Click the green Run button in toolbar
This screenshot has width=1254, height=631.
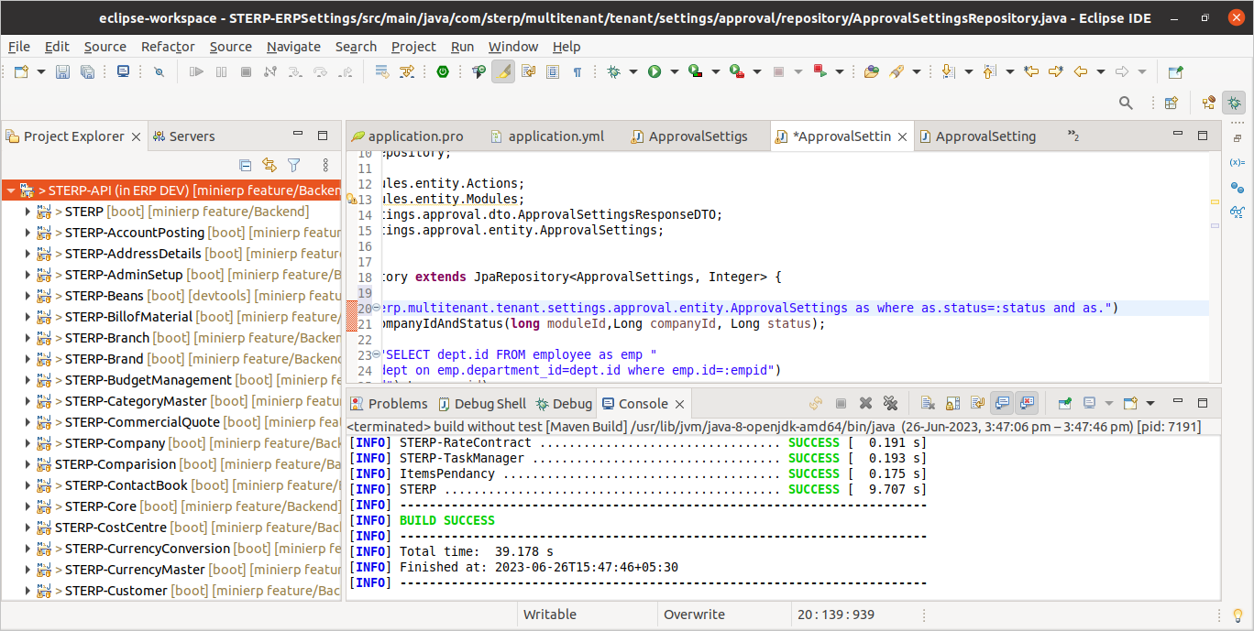tap(654, 71)
